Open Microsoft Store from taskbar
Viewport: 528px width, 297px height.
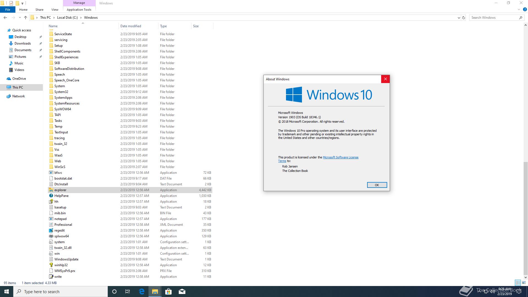(168, 291)
